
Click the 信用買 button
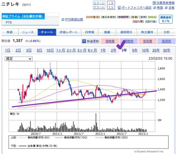(x=148, y=41)
